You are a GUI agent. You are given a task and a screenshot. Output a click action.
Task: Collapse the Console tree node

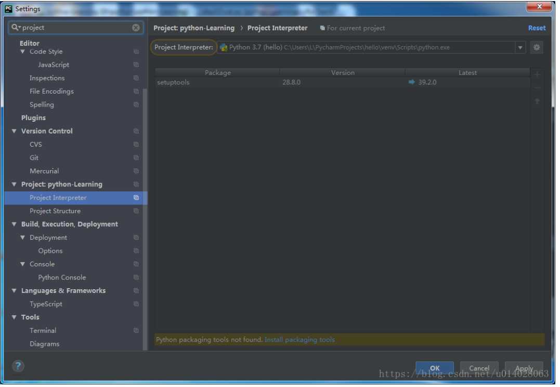[22, 264]
